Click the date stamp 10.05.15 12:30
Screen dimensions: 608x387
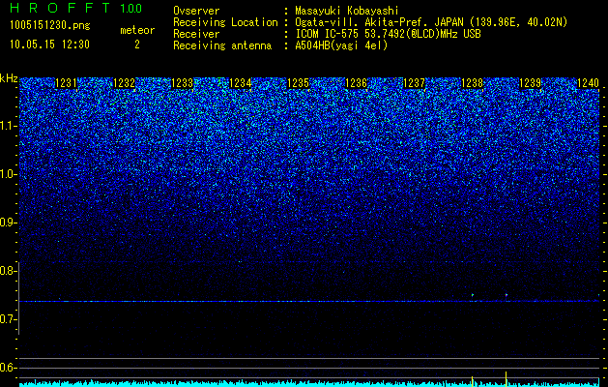49,45
